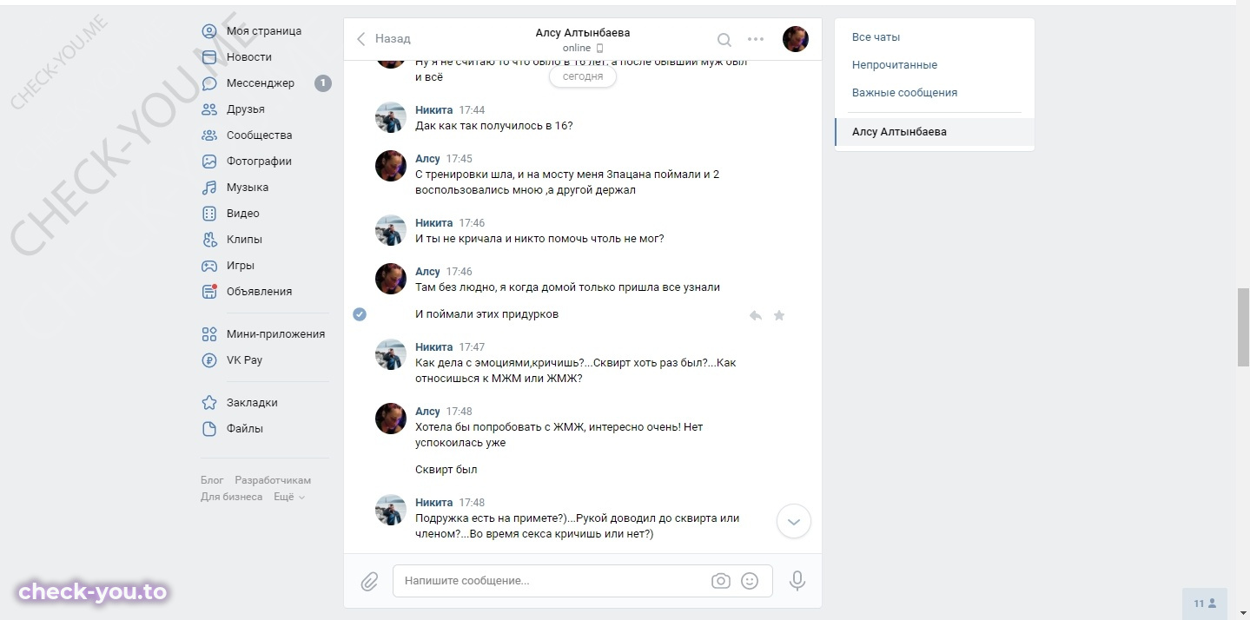Image resolution: width=1250 pixels, height=620 pixels.
Task: Select message 'И ты не кричала и никто помочь'
Action: [539, 239]
